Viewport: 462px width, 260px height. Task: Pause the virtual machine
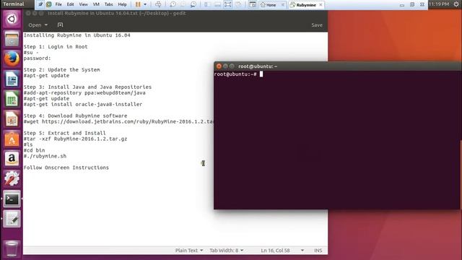(138, 4)
